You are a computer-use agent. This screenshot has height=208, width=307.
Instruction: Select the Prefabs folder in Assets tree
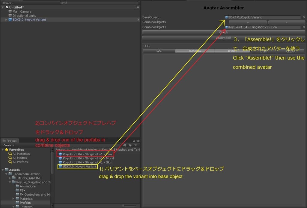click(25, 203)
